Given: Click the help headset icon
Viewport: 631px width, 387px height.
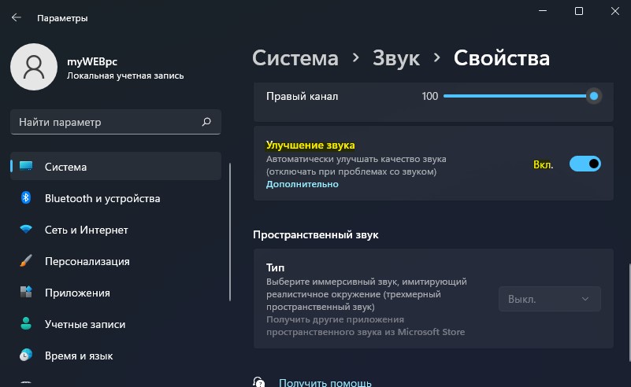Looking at the screenshot, I should (259, 381).
